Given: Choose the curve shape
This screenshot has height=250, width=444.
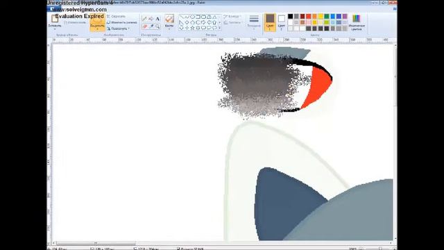Looking at the screenshot, I should point(187,17).
